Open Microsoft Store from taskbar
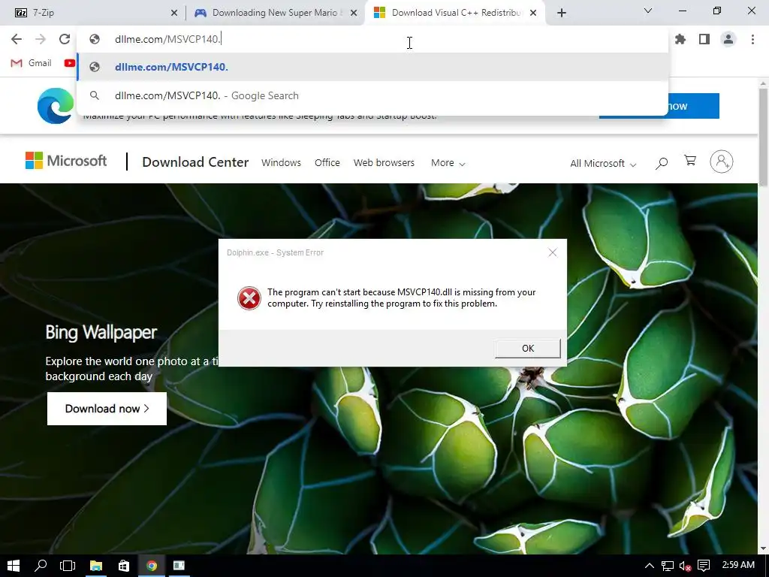Screen dimensions: 769x577 click(124, 566)
